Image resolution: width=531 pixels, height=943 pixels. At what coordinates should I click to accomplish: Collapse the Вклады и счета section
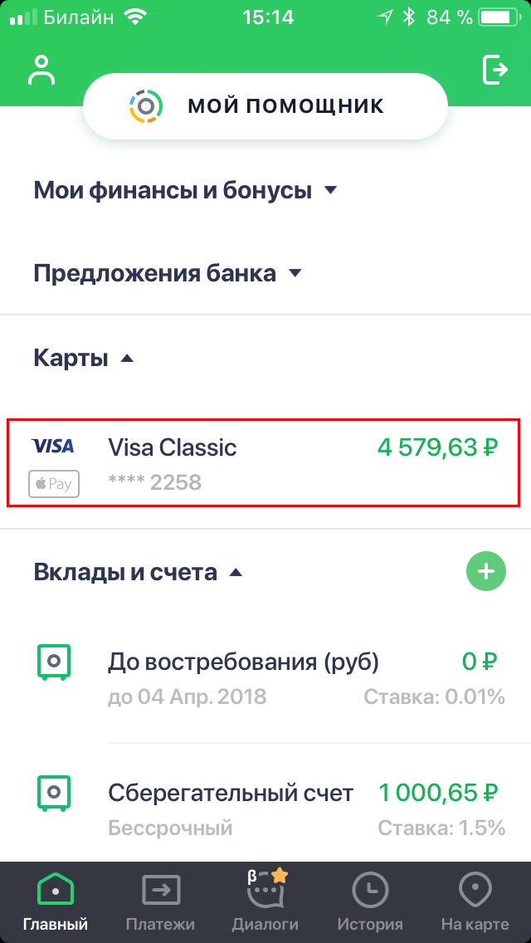138,572
